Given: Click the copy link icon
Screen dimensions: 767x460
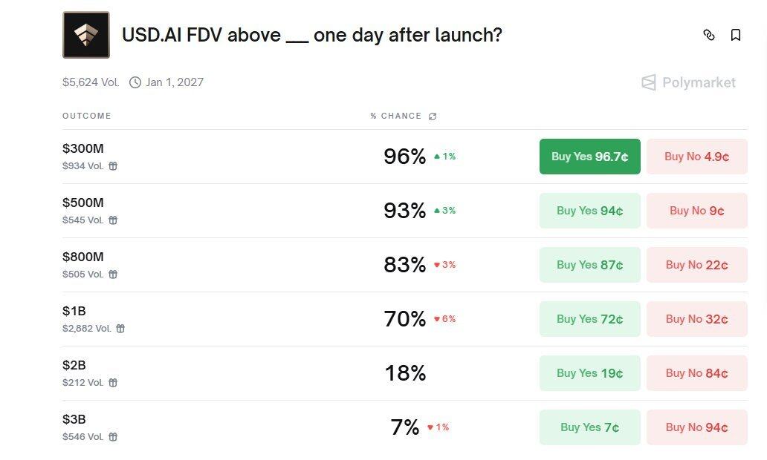Looking at the screenshot, I should tap(708, 35).
